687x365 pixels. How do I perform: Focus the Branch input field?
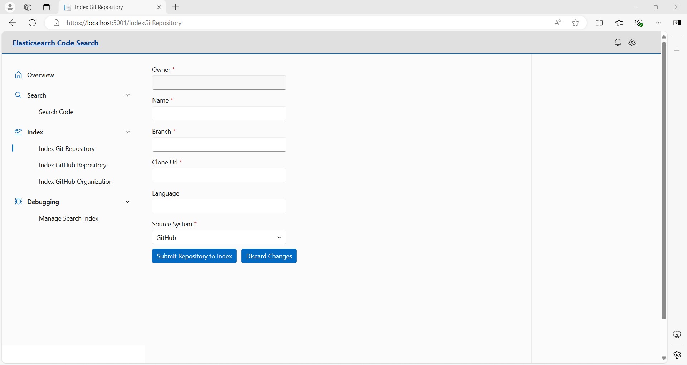(219, 144)
